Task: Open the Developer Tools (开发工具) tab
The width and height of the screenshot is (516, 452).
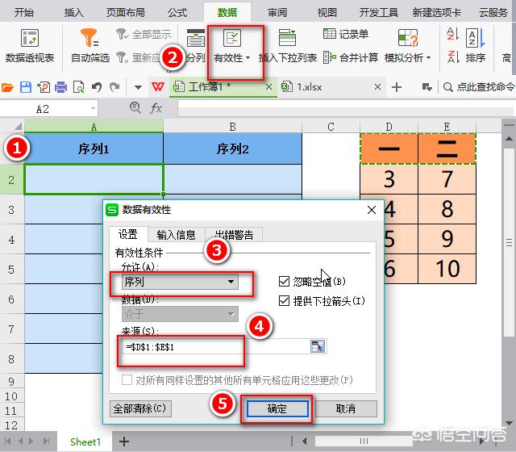Action: pyautogui.click(x=378, y=13)
